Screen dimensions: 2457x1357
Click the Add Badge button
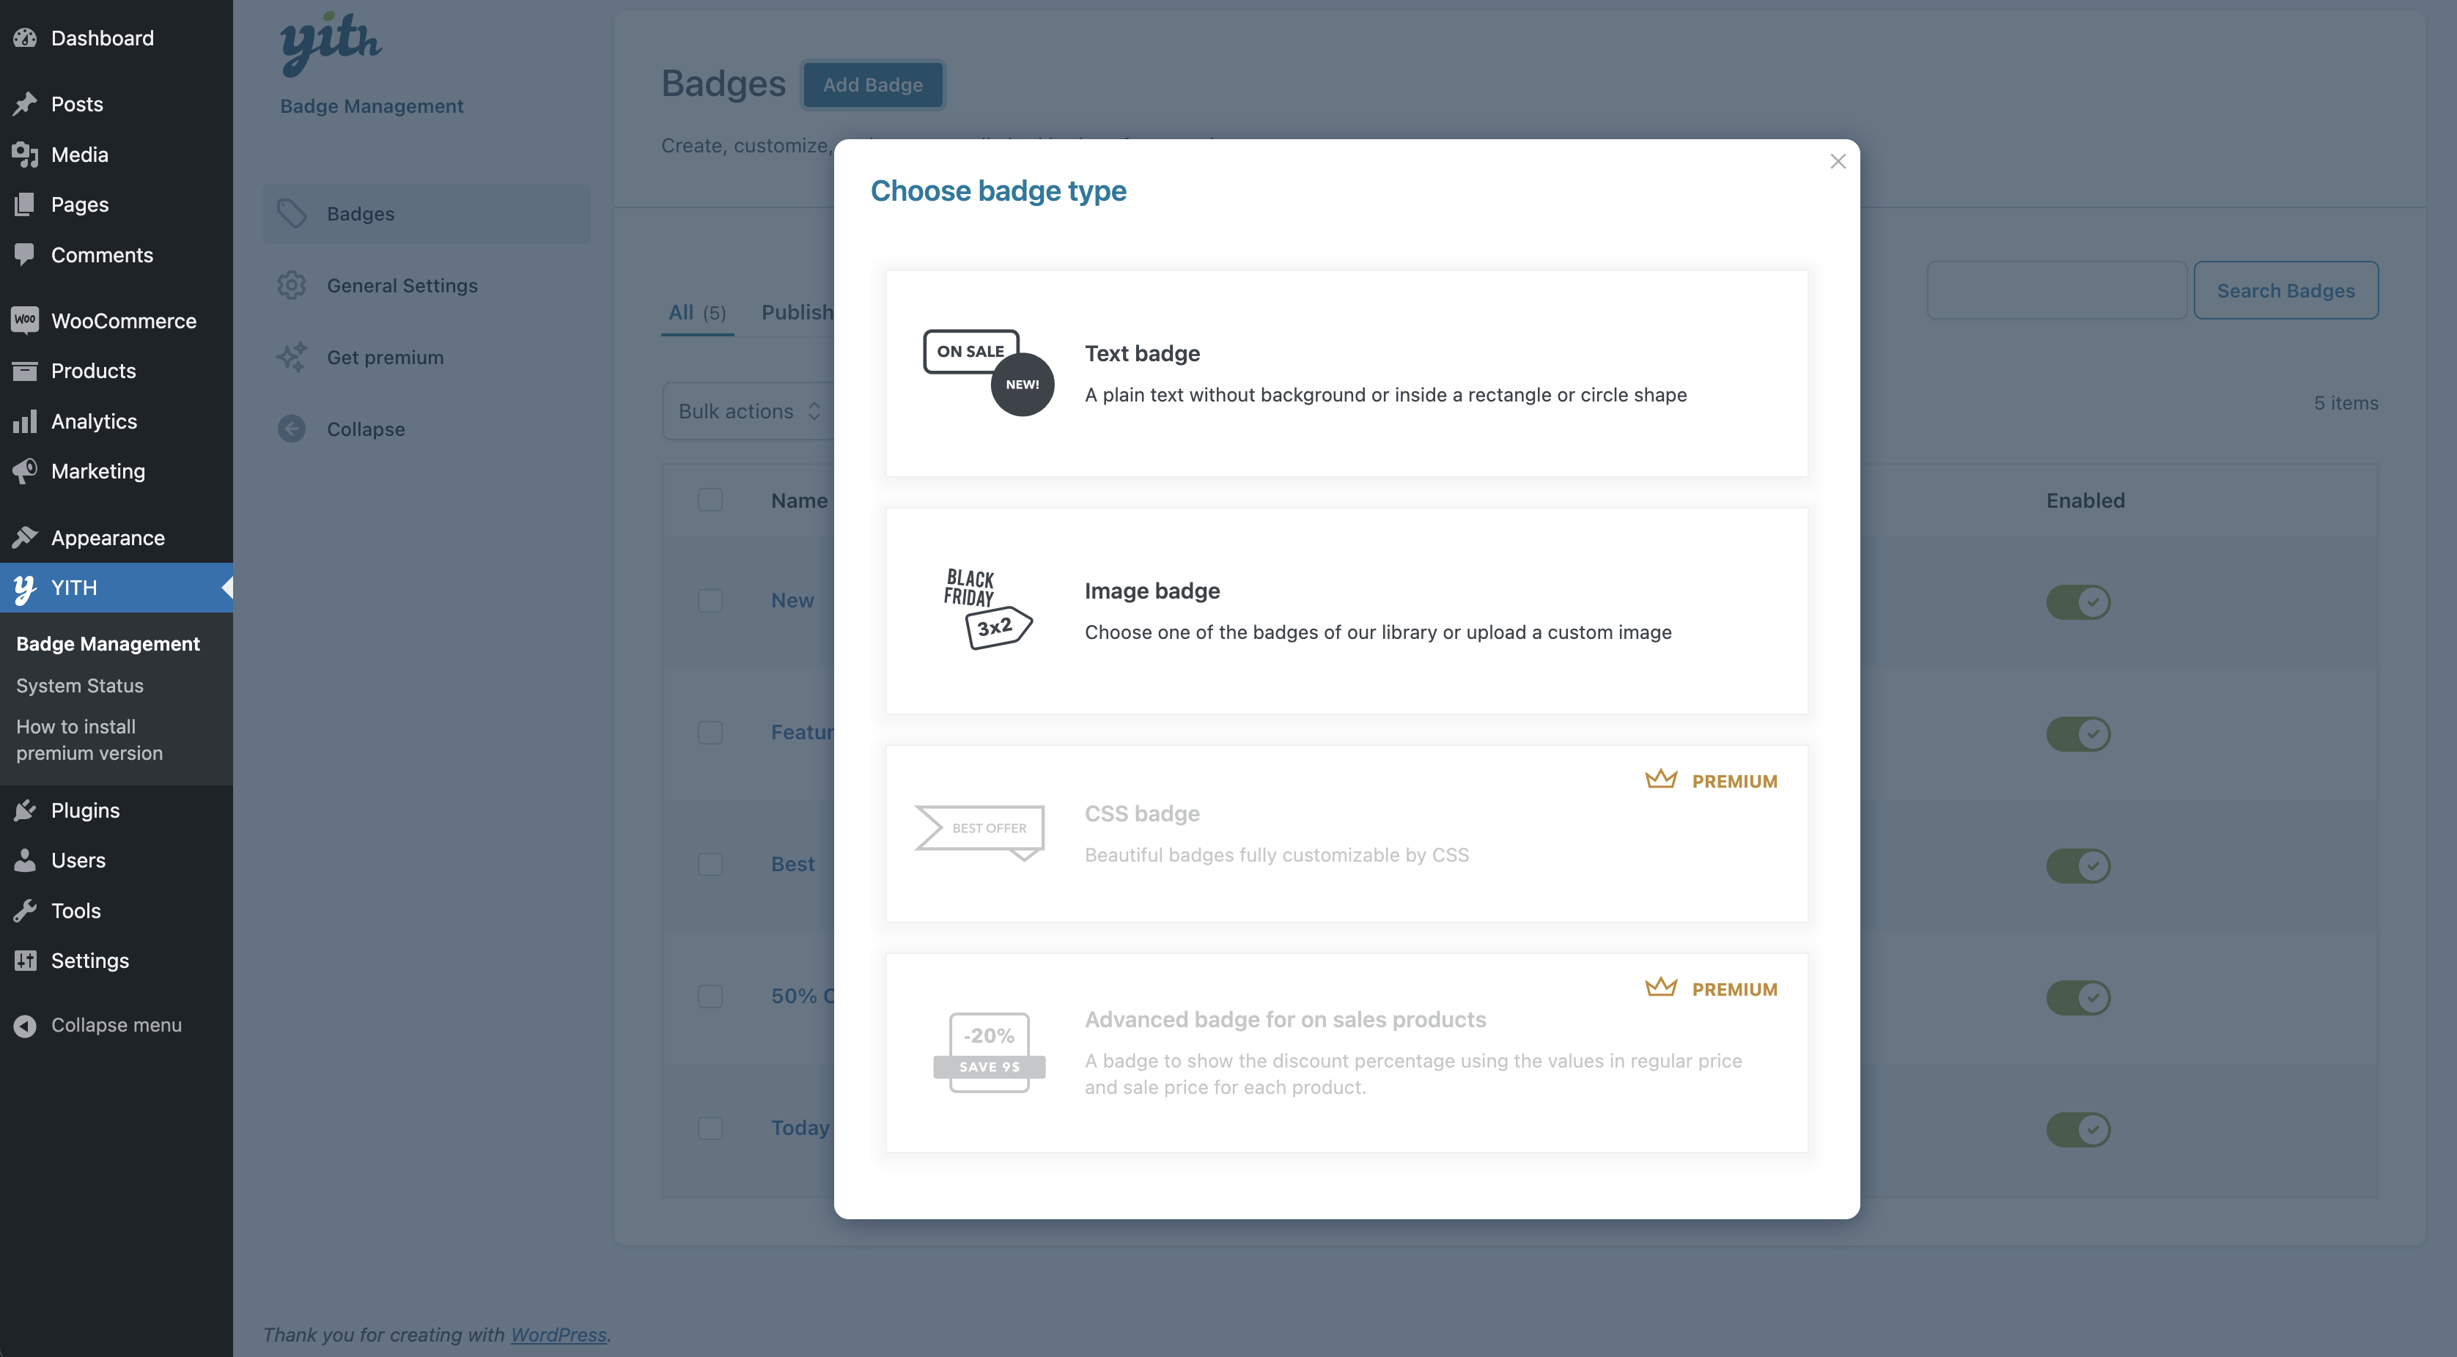[x=872, y=84]
